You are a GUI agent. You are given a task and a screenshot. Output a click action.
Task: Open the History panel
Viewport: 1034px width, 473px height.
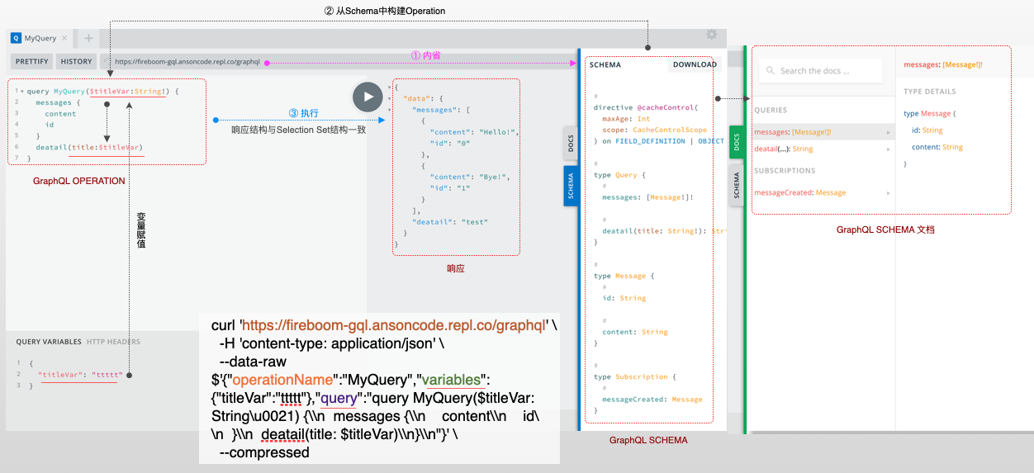(x=77, y=61)
